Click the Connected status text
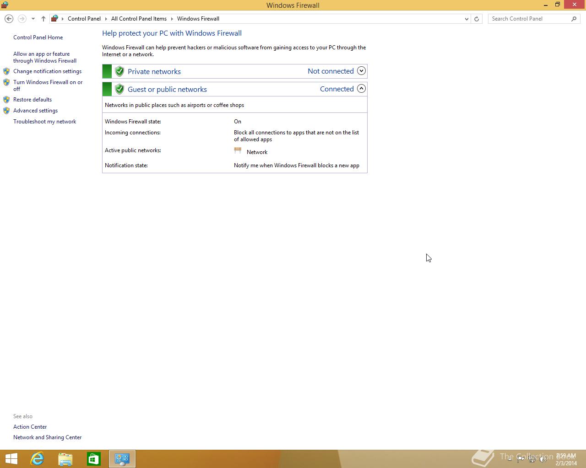 pos(337,89)
